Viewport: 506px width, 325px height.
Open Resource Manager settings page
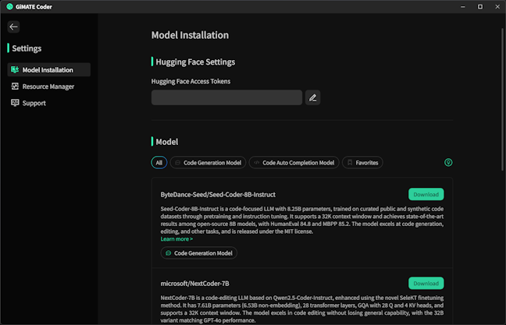[48, 87]
